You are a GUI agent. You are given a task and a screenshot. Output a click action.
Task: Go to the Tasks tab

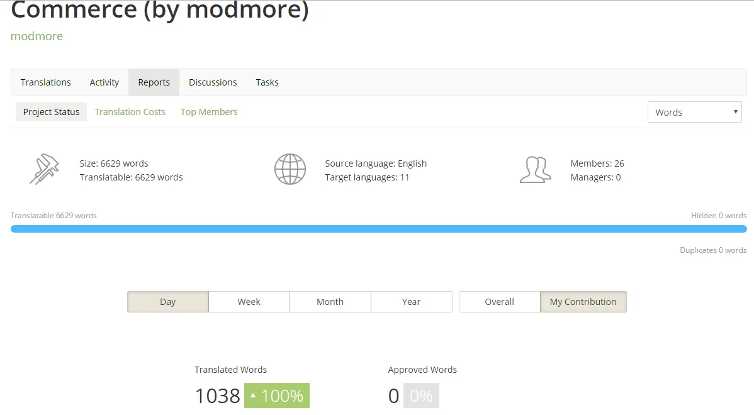[267, 82]
